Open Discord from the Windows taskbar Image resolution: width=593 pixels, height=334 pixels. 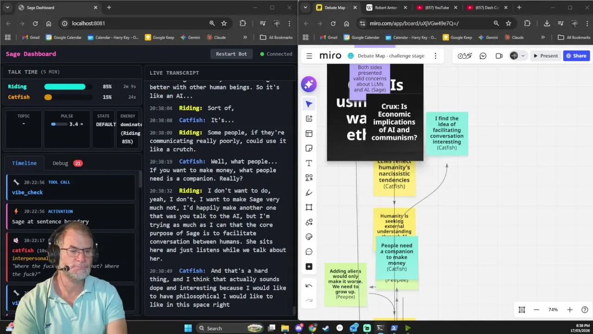tap(299, 328)
